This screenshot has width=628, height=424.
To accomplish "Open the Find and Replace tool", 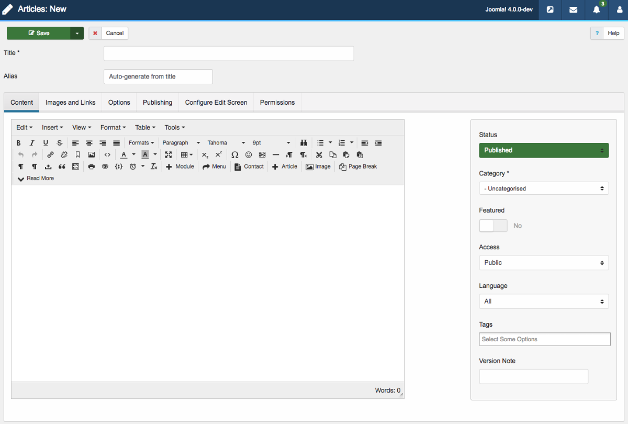I will pos(304,142).
